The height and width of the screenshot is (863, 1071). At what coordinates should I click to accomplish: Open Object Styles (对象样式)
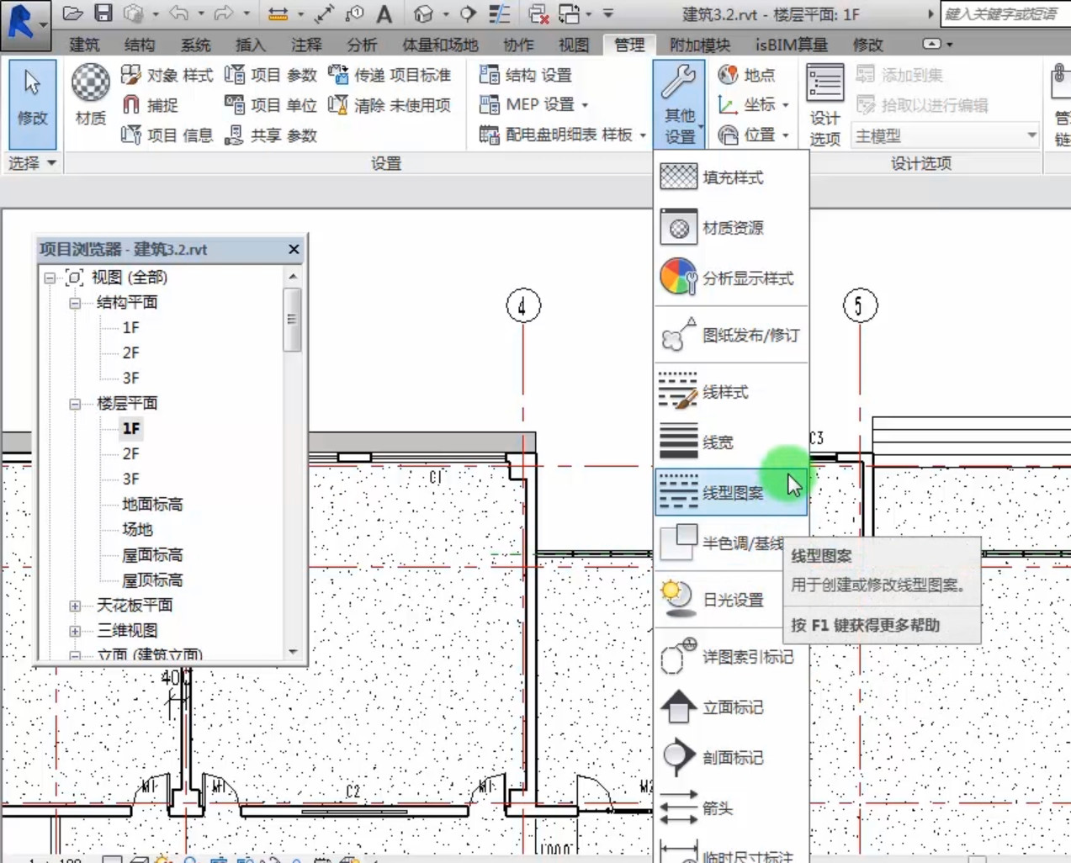tap(167, 75)
